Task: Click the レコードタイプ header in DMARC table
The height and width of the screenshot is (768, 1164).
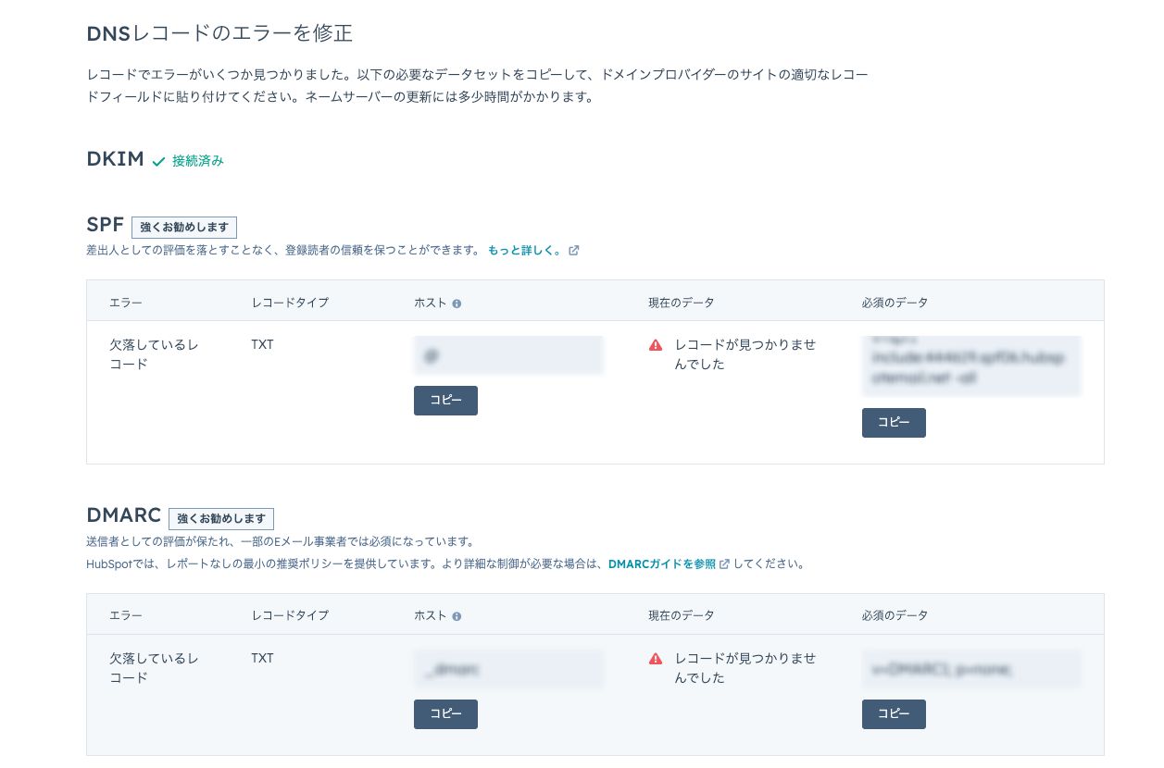Action: coord(290,615)
